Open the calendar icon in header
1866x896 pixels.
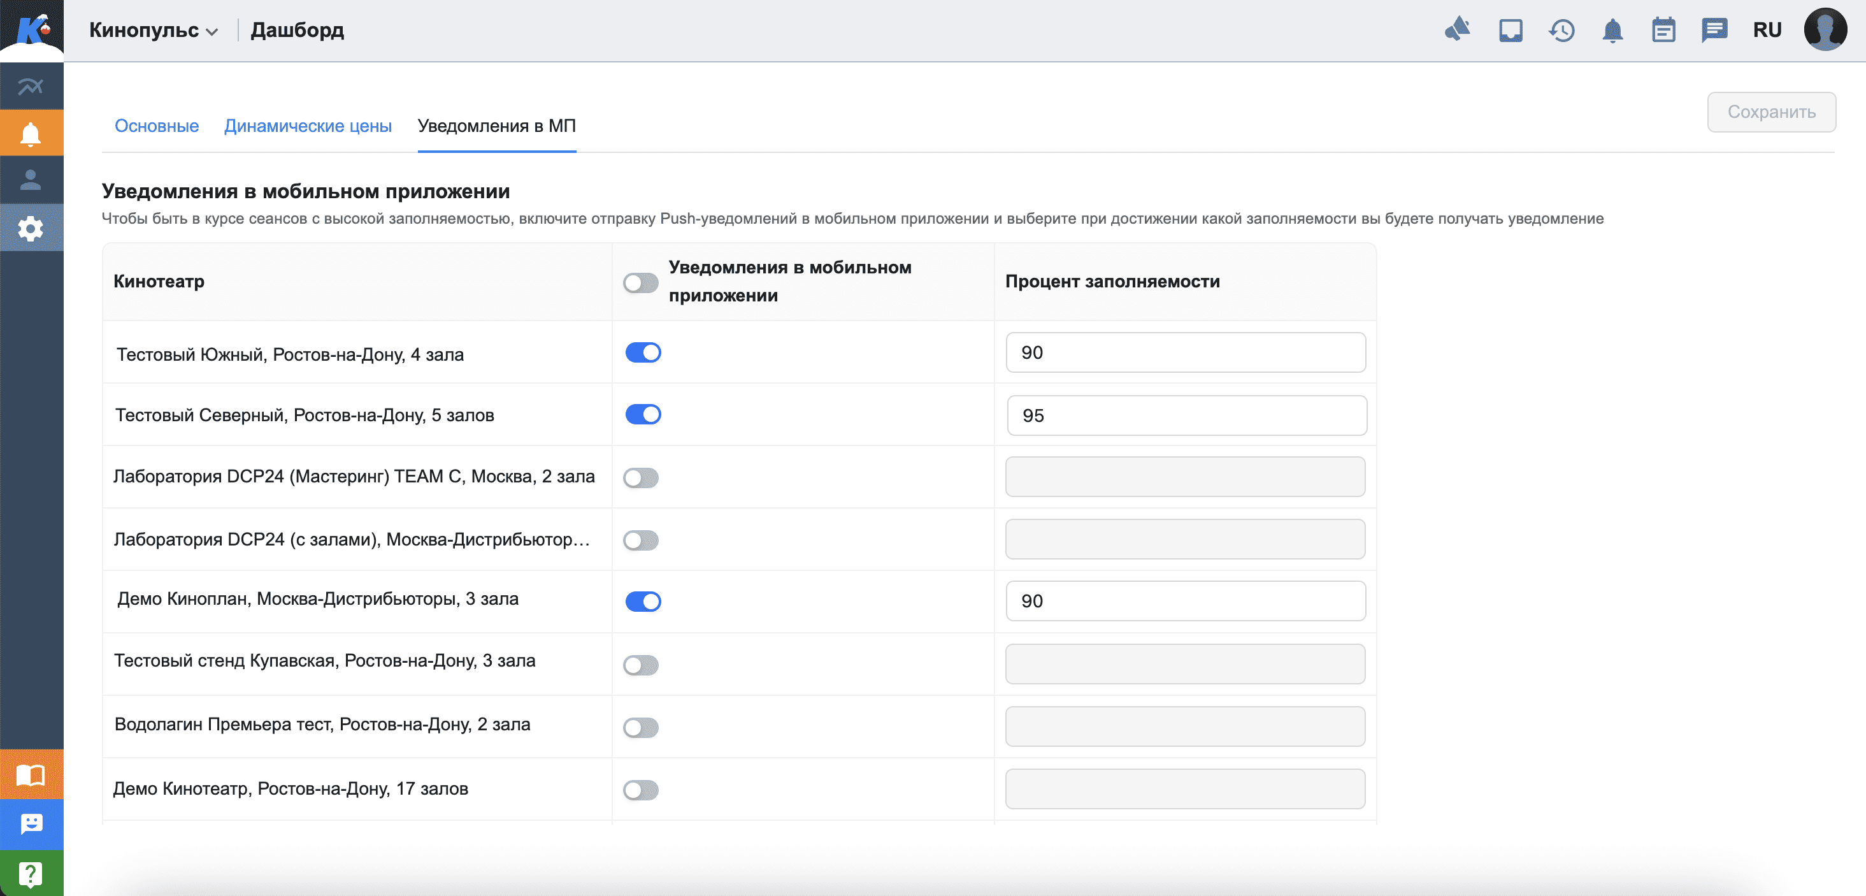click(1663, 31)
